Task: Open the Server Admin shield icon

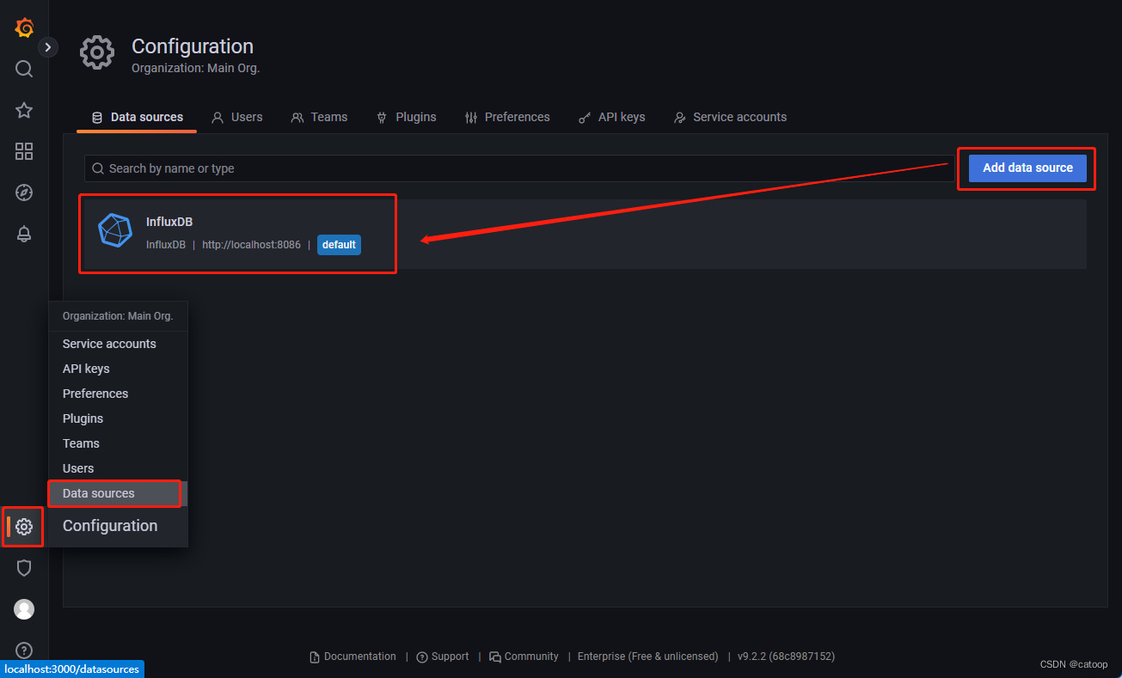Action: click(x=24, y=568)
